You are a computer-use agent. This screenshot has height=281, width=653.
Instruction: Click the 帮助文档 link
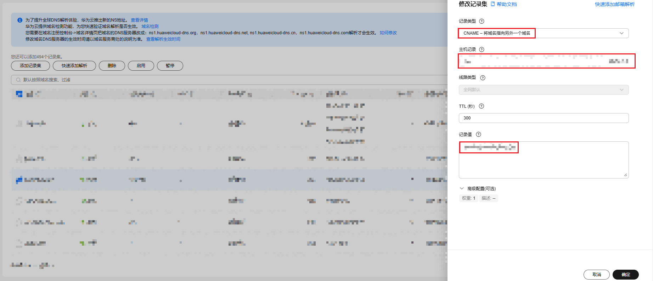tap(507, 4)
